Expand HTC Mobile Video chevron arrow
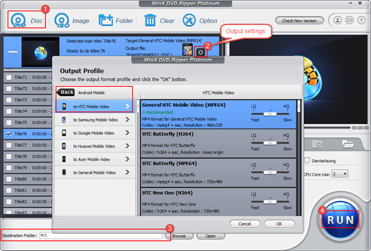Screen dimensions: 371x251 tap(127, 107)
